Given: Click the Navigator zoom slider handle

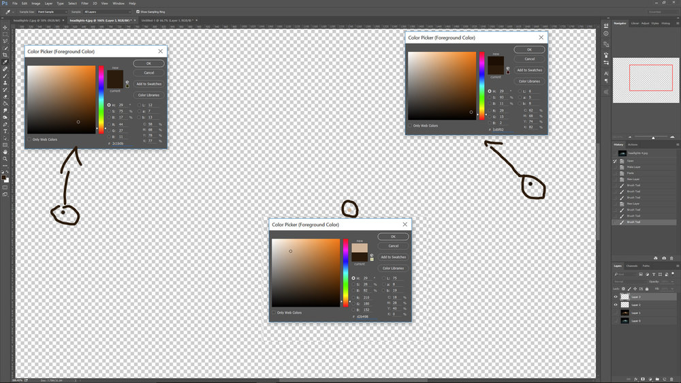Looking at the screenshot, I should point(653,138).
